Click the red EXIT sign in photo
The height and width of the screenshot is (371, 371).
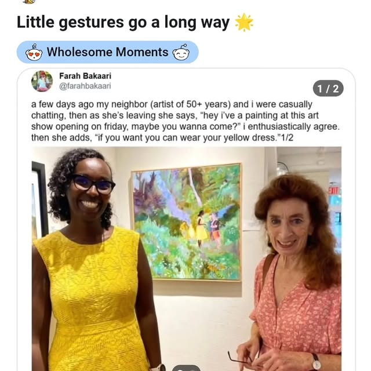334,191
